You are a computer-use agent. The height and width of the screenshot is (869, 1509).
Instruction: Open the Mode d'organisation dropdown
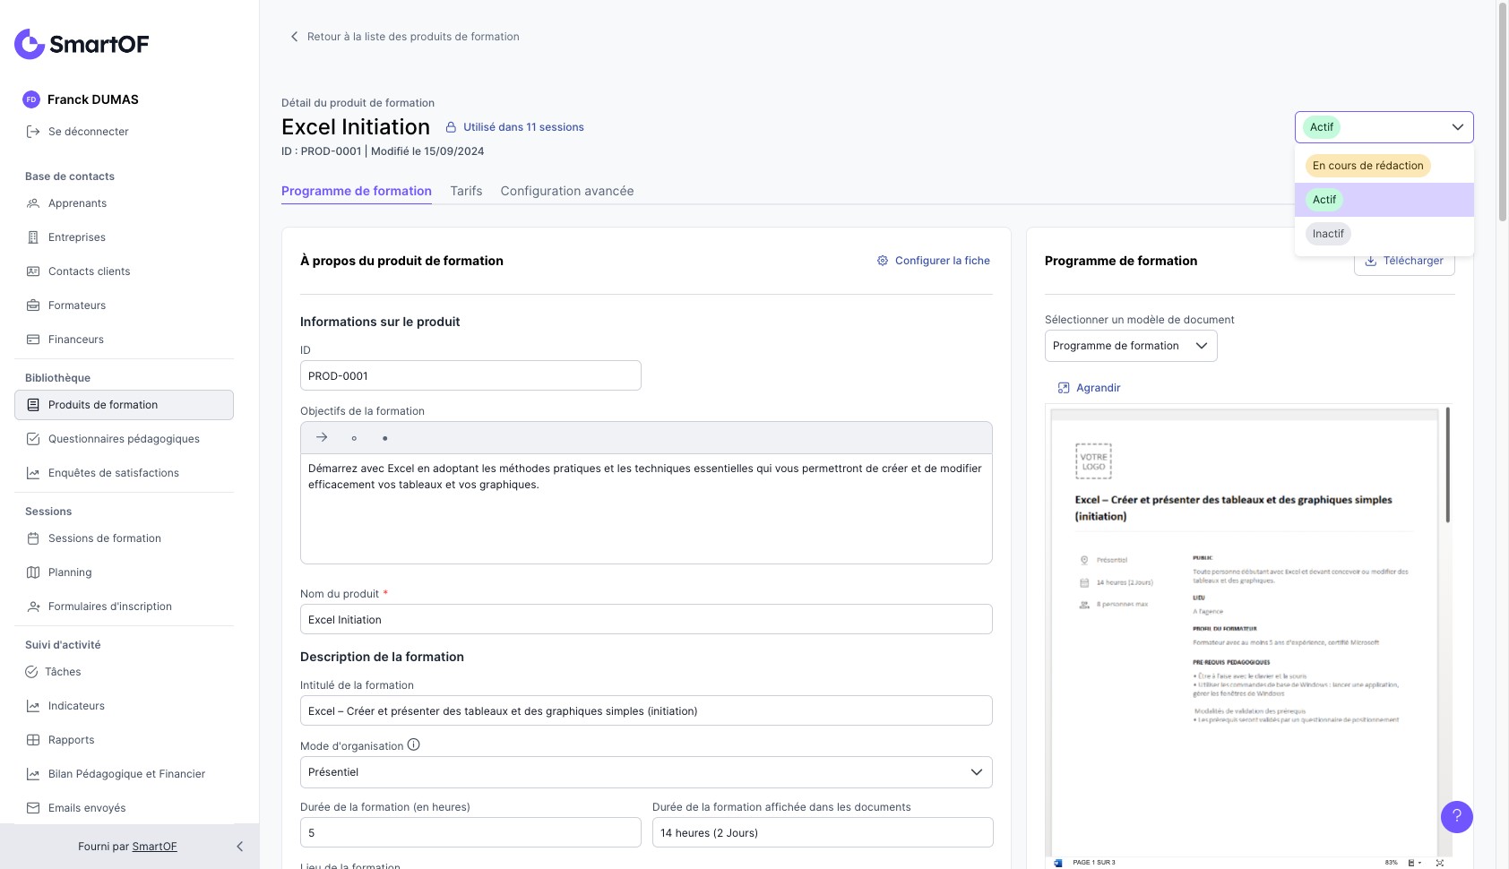click(x=645, y=772)
